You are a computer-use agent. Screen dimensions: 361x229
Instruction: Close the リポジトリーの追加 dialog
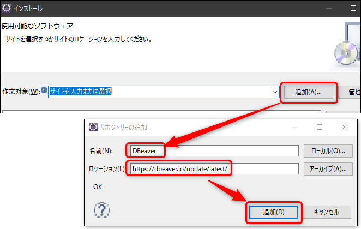pos(345,127)
